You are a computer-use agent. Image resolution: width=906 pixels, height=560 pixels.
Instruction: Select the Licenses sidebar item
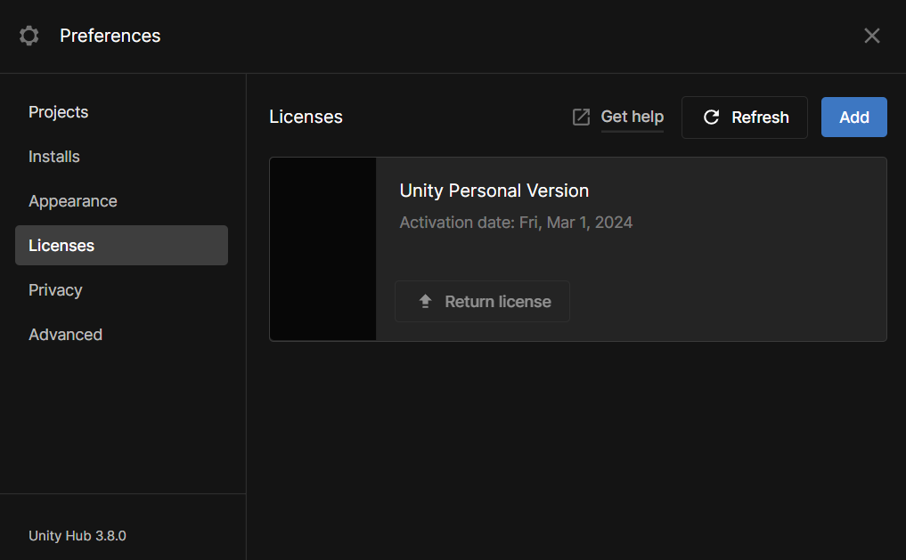tap(121, 246)
